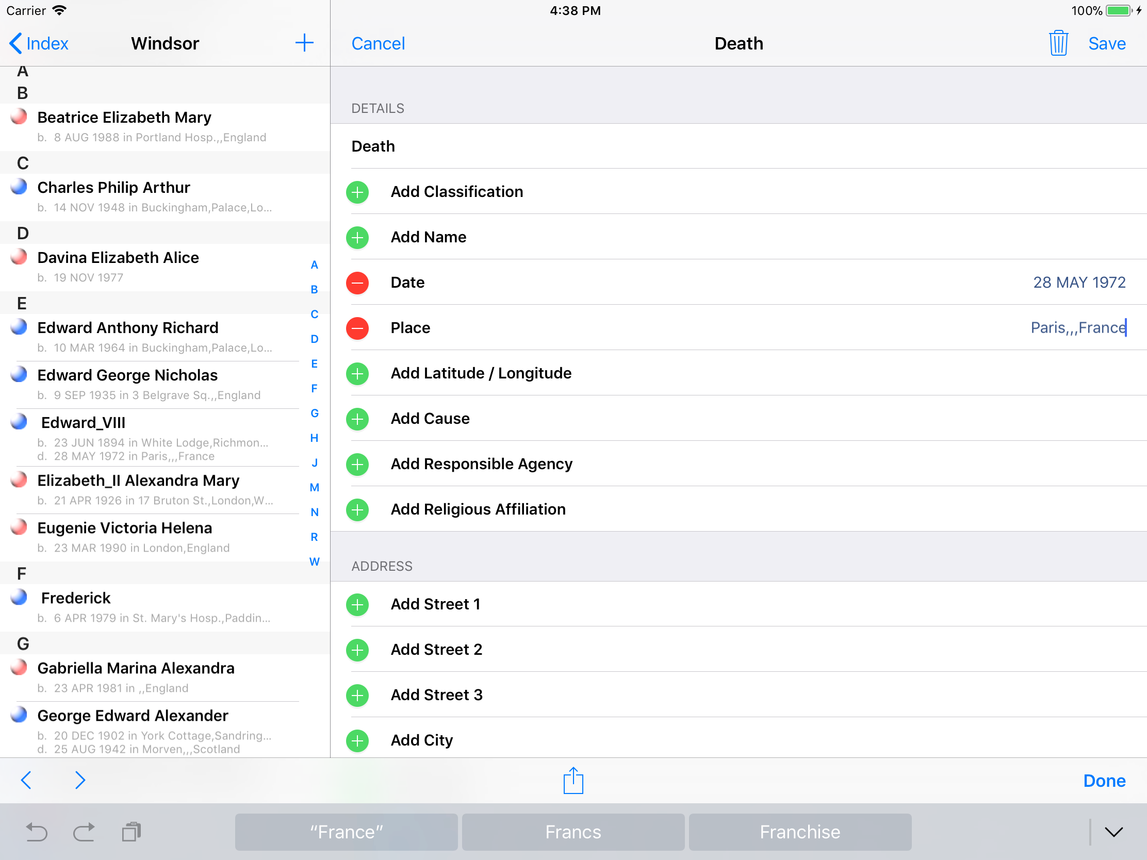
Task: Add Cause field with green plus
Action: click(357, 419)
